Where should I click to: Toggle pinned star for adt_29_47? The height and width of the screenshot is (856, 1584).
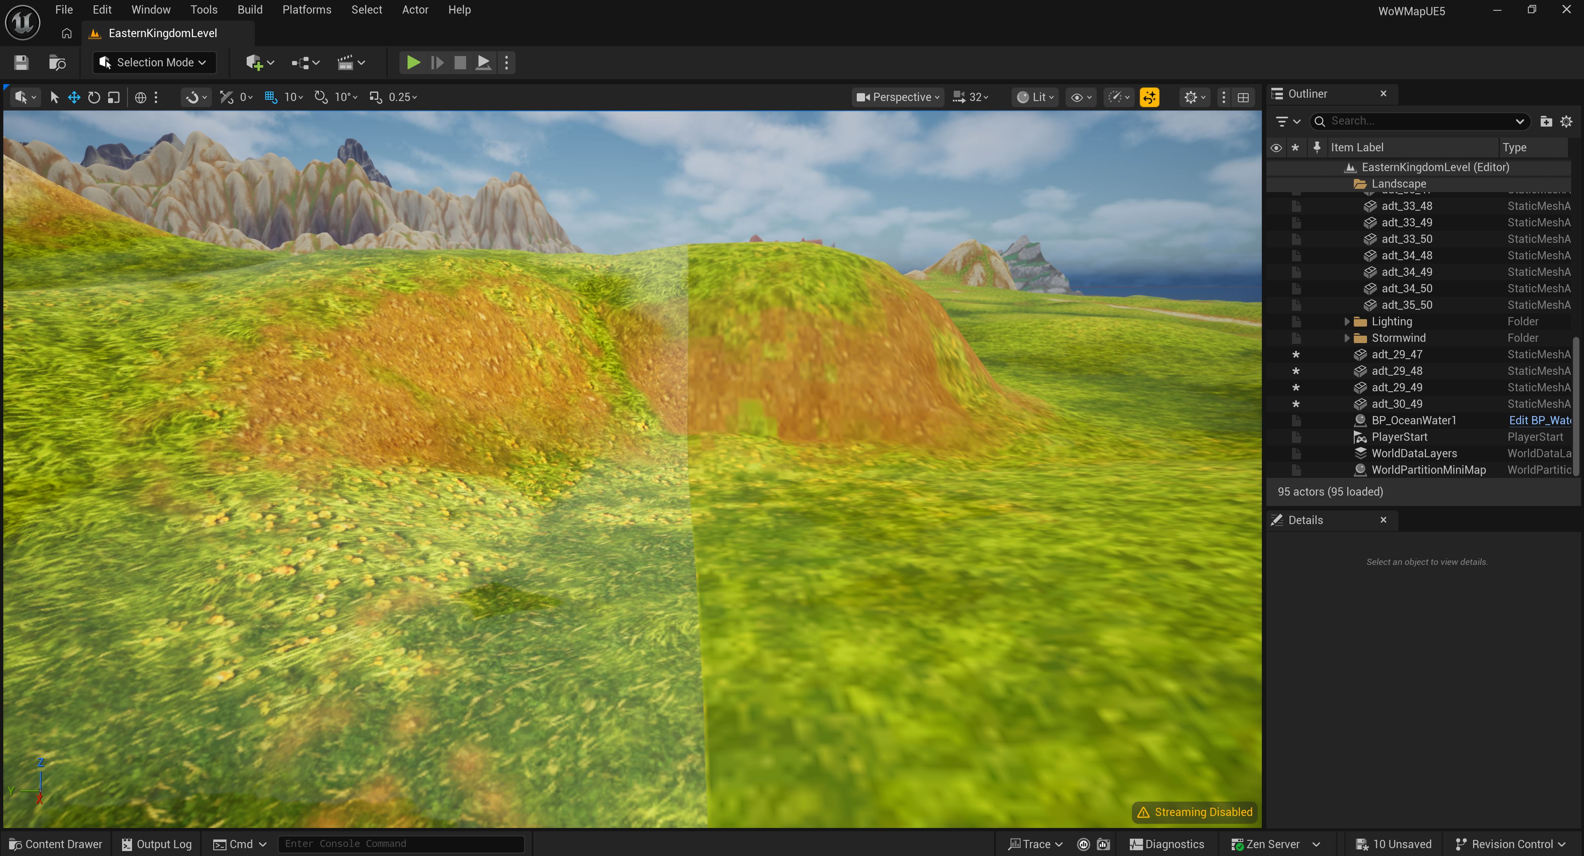point(1296,355)
